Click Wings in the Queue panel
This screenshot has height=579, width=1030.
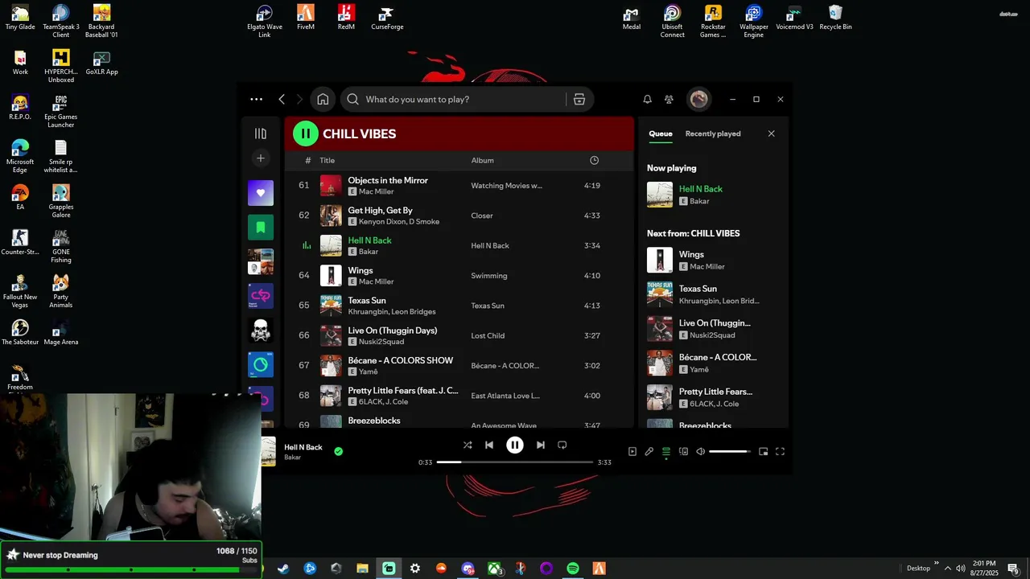point(691,254)
